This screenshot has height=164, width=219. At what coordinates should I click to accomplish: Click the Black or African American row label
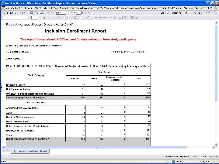pyautogui.click(x=20, y=117)
